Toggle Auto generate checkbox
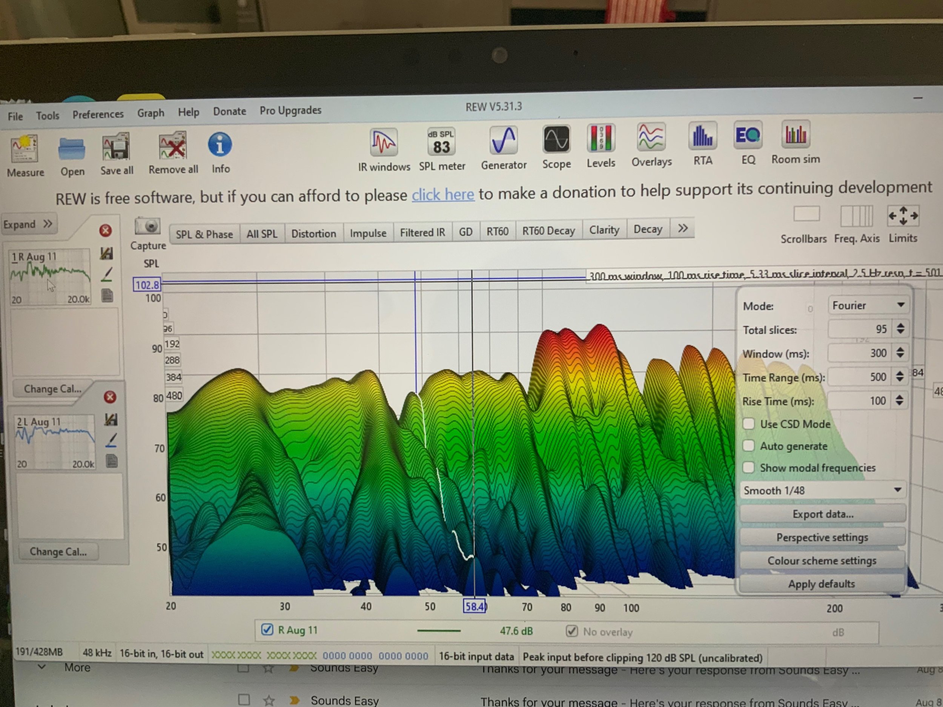 [x=749, y=446]
